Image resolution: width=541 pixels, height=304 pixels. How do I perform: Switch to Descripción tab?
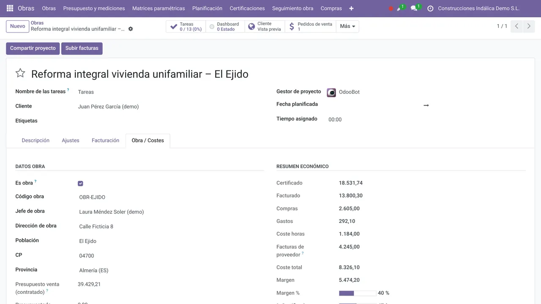click(x=36, y=141)
